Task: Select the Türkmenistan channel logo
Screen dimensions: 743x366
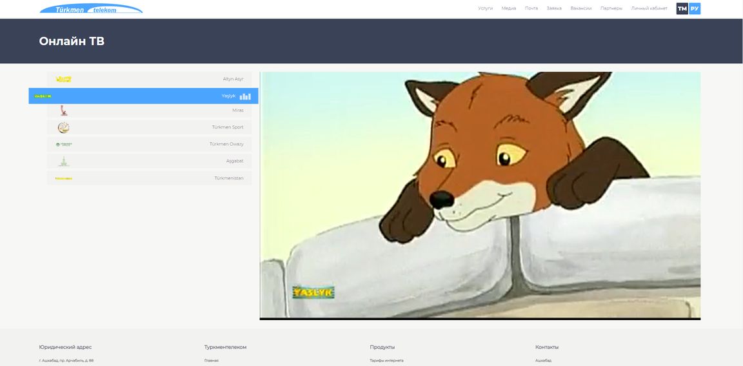Action: (x=63, y=178)
